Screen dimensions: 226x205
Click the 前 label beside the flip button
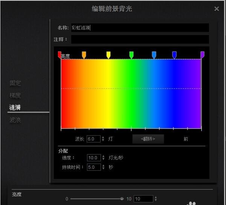(186, 139)
